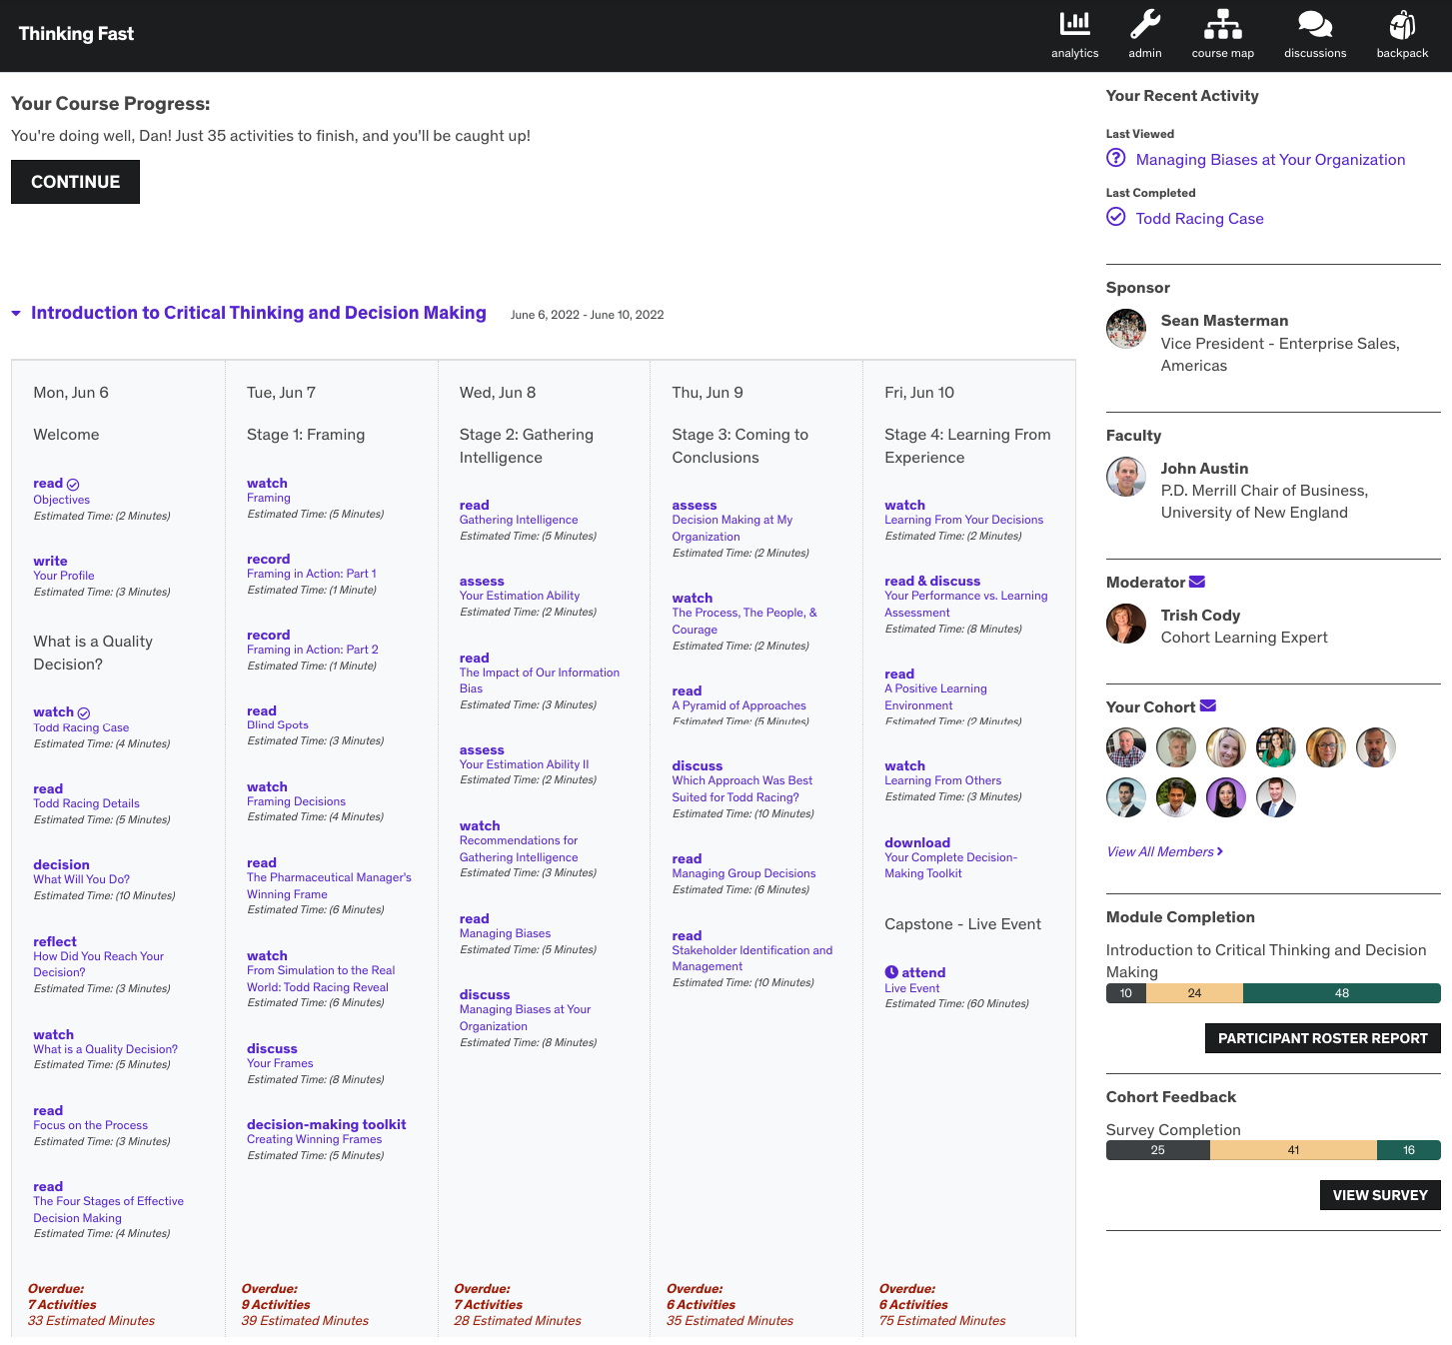Open the Blind Spots reading

click(x=278, y=725)
